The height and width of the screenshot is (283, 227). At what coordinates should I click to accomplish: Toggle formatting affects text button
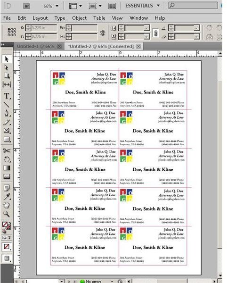tap(9, 238)
